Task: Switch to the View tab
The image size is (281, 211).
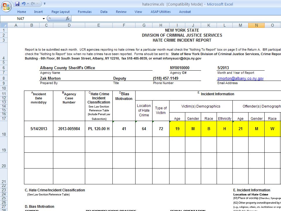Action: [x=138, y=12]
